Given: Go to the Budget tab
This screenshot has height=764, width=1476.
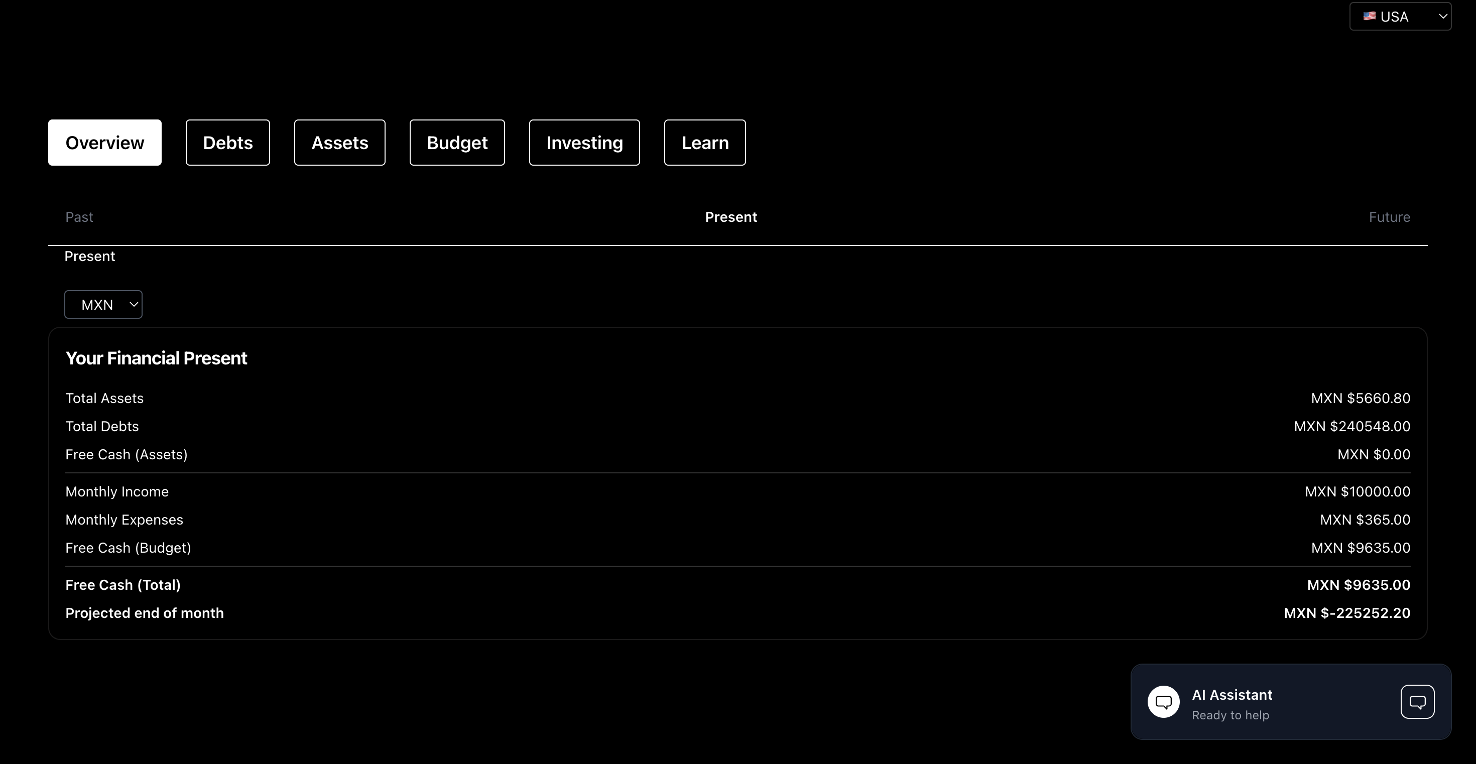Looking at the screenshot, I should coord(457,143).
